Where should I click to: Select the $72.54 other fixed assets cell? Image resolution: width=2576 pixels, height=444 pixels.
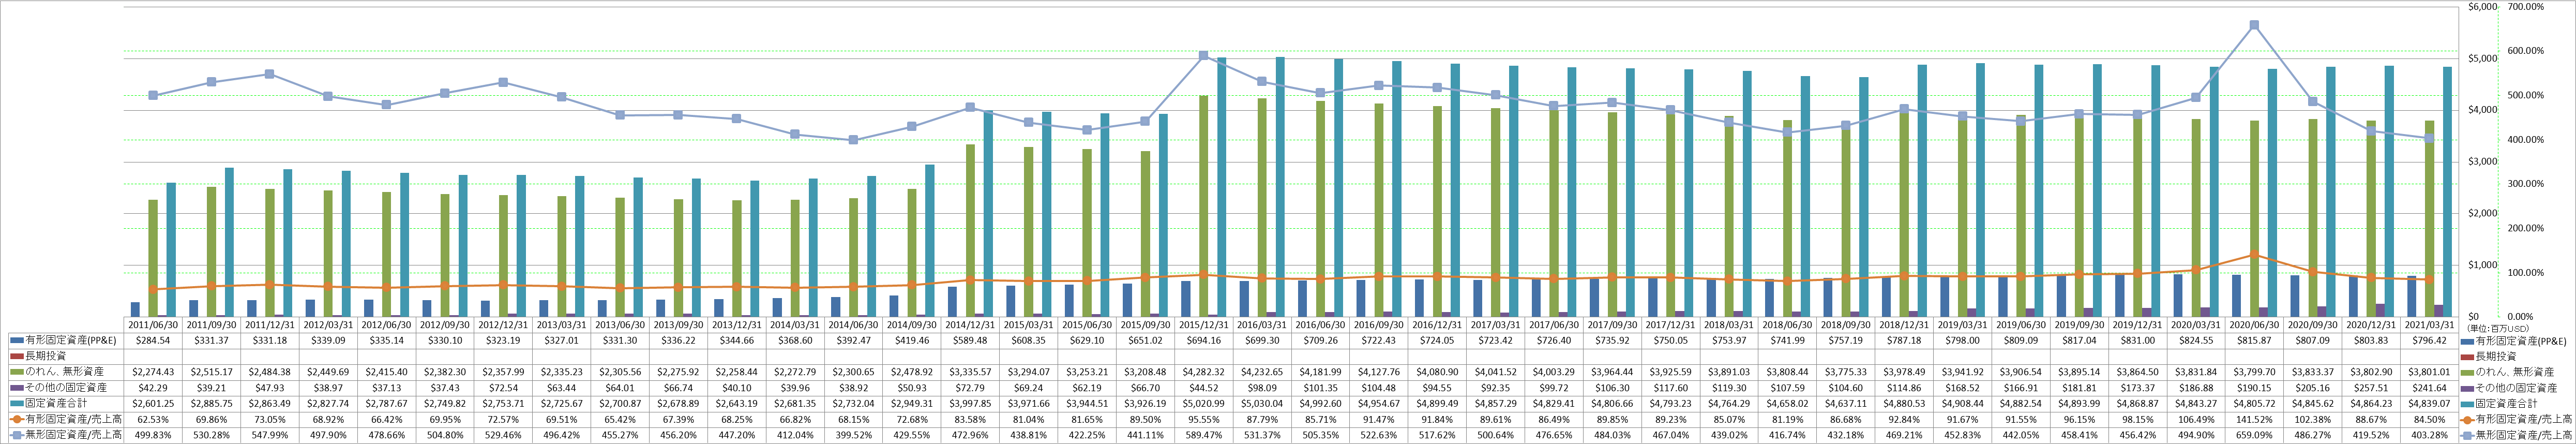coord(503,387)
